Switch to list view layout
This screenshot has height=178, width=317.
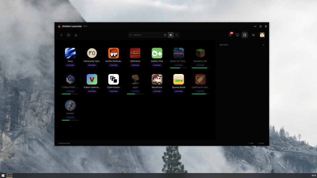coord(176,35)
